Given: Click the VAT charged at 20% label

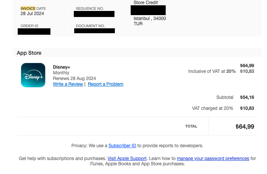Looking at the screenshot, I should click(212, 108).
